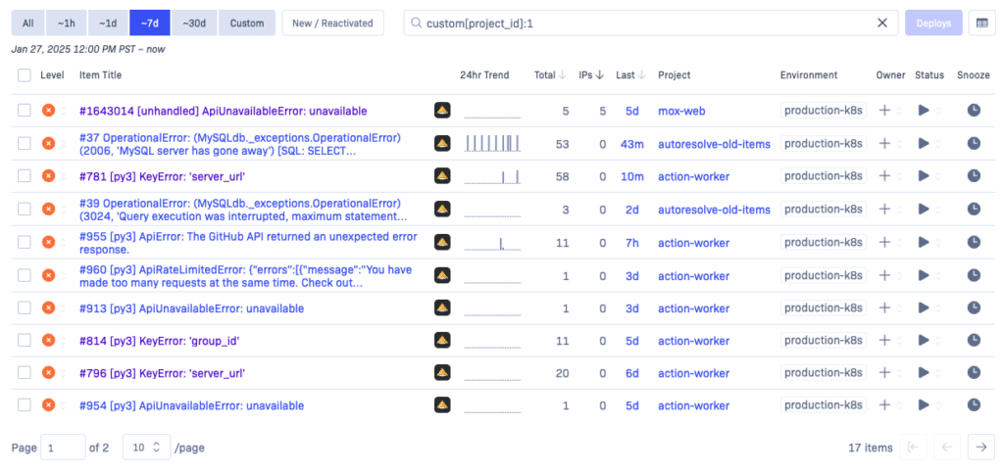Snooze item #954 ApiUnavailableError with clock icon
The image size is (1004, 472).
pyautogui.click(x=974, y=406)
